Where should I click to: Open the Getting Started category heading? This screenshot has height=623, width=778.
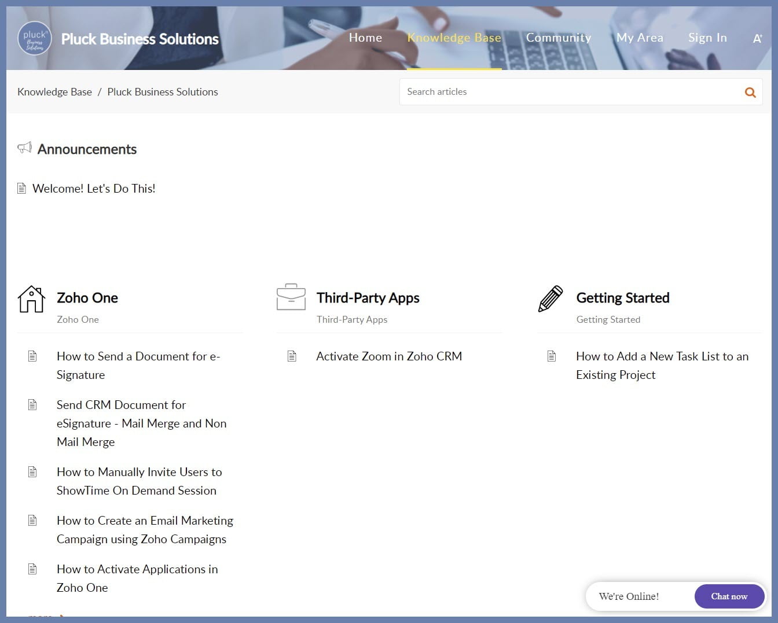coord(623,298)
